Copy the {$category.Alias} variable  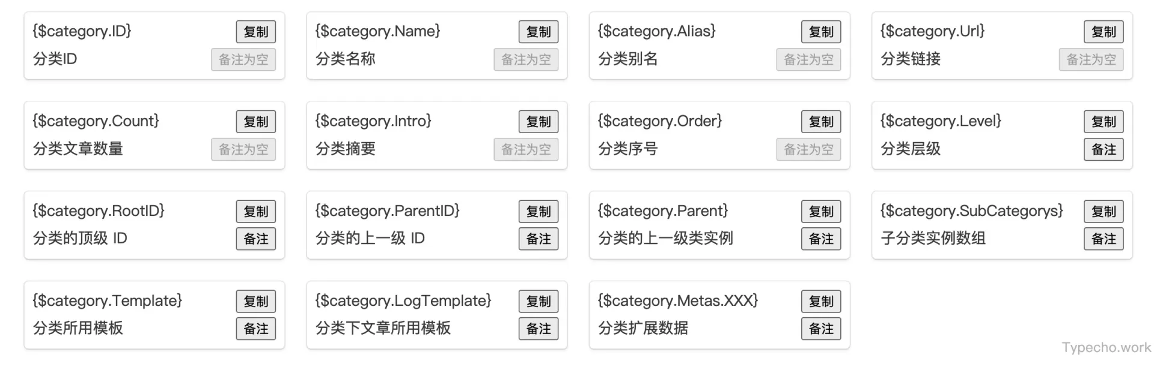pyautogui.click(x=820, y=32)
